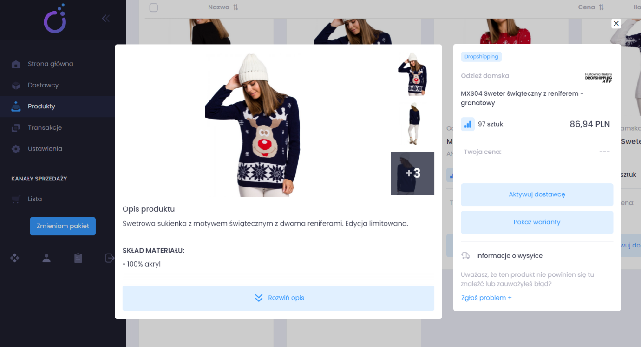Expand the description with Rozwiń opis

278,298
